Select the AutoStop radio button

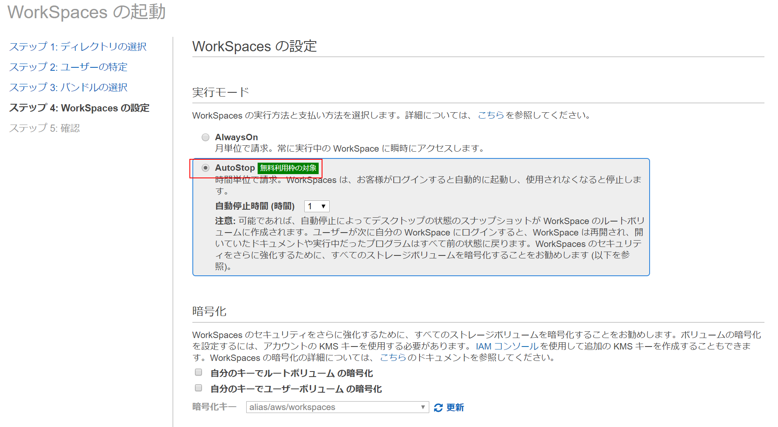coord(206,168)
